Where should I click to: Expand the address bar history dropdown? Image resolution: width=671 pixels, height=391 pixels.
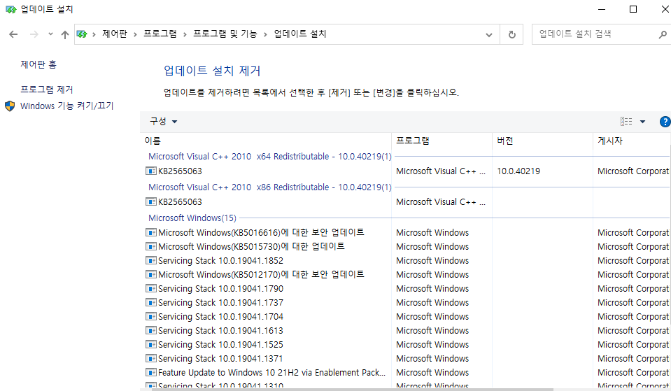488,35
